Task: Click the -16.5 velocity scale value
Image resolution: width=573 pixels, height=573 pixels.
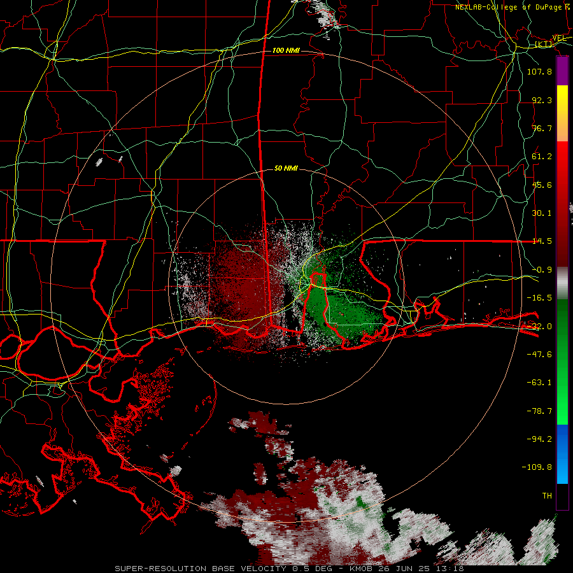Action: (539, 298)
